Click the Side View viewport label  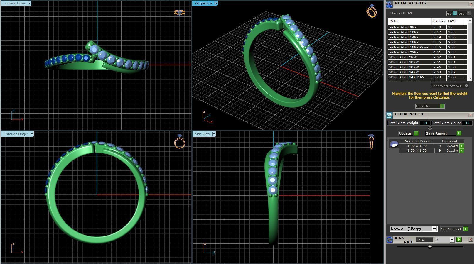click(203, 134)
